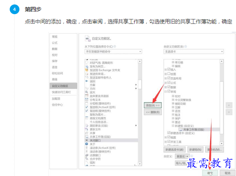Expand the 中文简繁转换 group node
The height and width of the screenshot is (176, 236).
click(x=173, y=100)
